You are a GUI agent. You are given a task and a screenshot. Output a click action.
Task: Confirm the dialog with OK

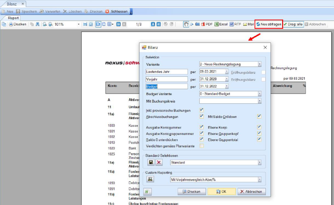click(221, 192)
